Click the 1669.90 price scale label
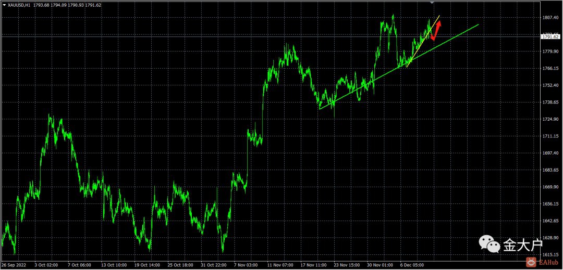 click(550, 187)
